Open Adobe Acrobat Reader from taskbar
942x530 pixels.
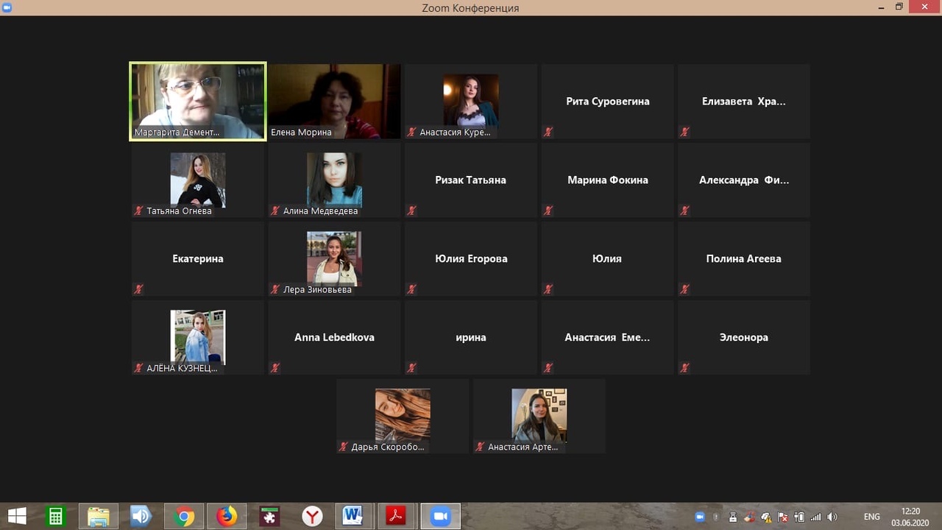(396, 516)
